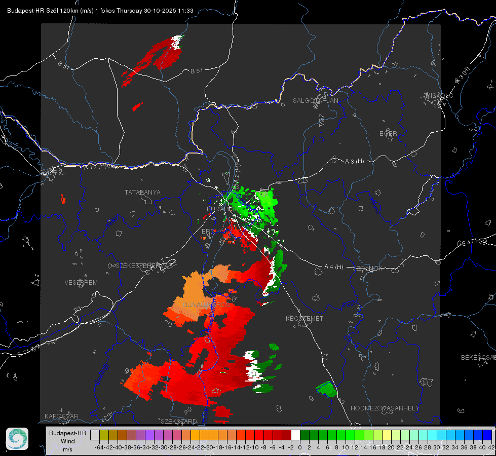
Task: Click the isolated green echo near Hódmezővásárhely
Action: tap(327, 389)
